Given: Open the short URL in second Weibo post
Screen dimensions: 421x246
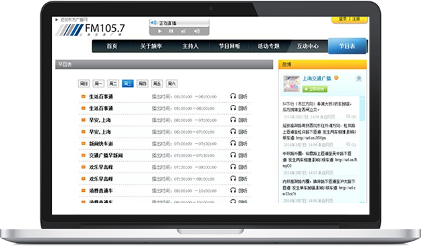Looking at the screenshot, I should (x=311, y=138).
